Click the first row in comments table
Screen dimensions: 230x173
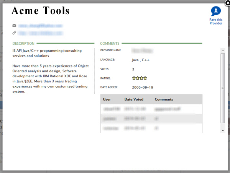click(x=151, y=109)
